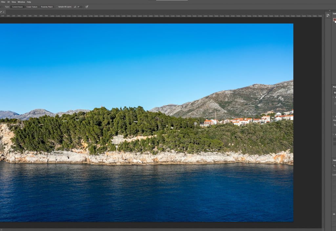Viewport: 336px width, 231px height.
Task: Open the 3D menu
Action: 9,2
